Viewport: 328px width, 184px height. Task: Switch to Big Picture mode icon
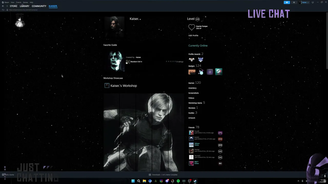coord(313,2)
